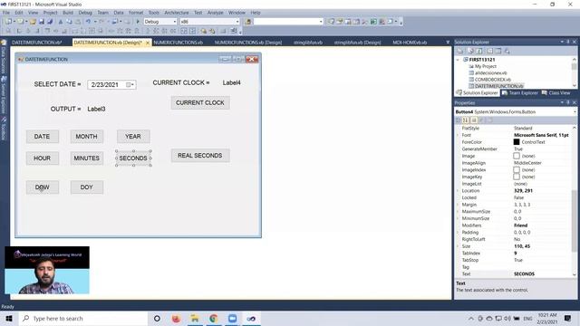Select the YEAR button on form
Screen dimensions: 580x326
pos(133,137)
